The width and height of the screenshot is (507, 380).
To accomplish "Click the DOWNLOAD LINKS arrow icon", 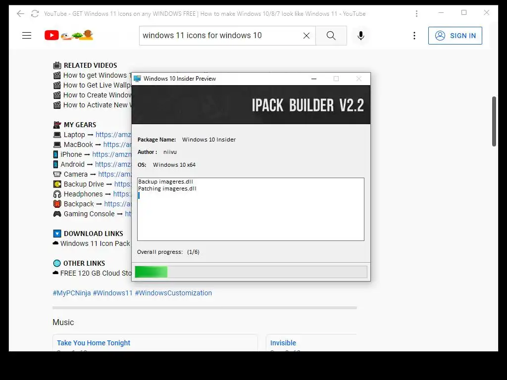I will [x=57, y=234].
